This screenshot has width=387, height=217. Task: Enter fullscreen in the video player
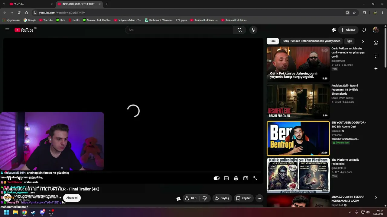pyautogui.click(x=255, y=178)
